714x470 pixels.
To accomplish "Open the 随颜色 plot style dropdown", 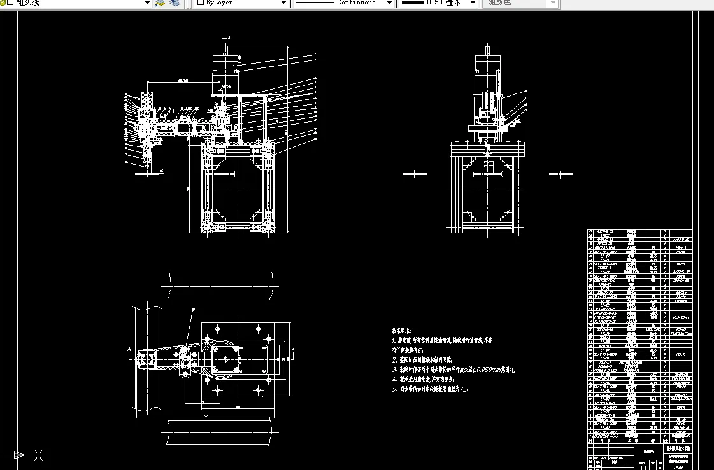I will coord(552,3).
